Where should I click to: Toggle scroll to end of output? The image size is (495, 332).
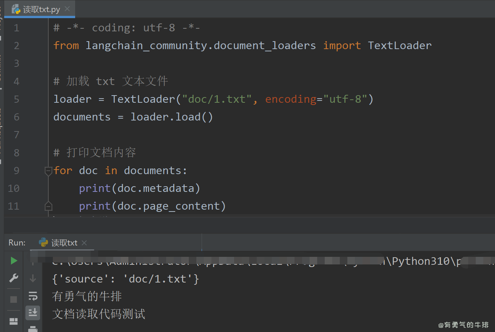33,312
